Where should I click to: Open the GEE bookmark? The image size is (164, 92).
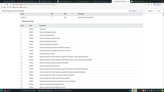(x=9, y=7)
